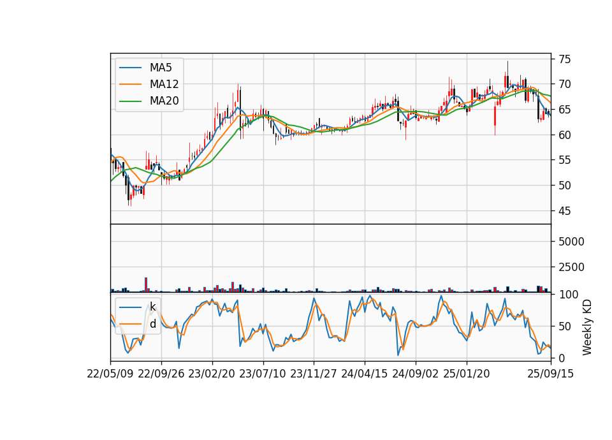Viewport: 612px width, 440px height.
Task: Click the 24/09/02 date axis label
Action: 415,374
